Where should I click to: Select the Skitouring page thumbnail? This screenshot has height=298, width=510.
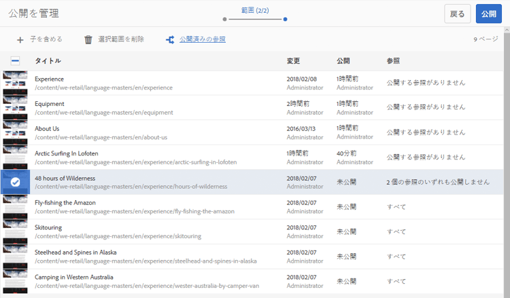15,231
